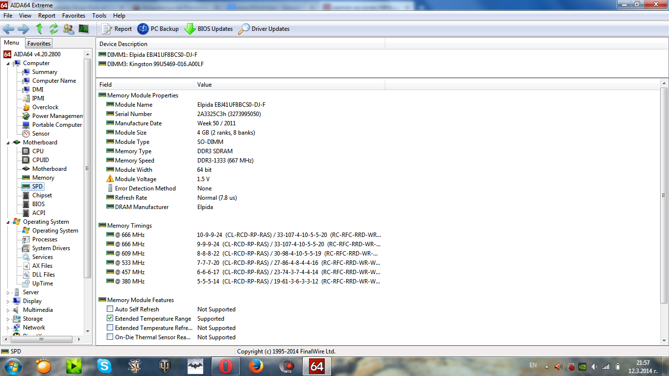Click the sidebar horizontal scrollbar
Image resolution: width=669 pixels, height=376 pixels.
click(x=42, y=339)
